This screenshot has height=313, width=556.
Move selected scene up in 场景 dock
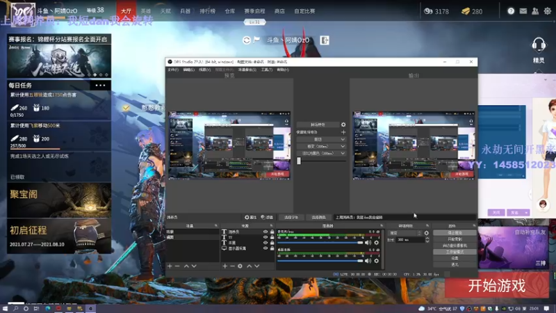click(186, 266)
